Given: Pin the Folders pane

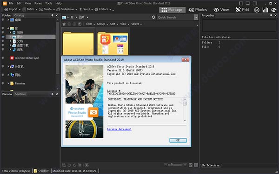Looking at the screenshot, I should coord(52,15).
